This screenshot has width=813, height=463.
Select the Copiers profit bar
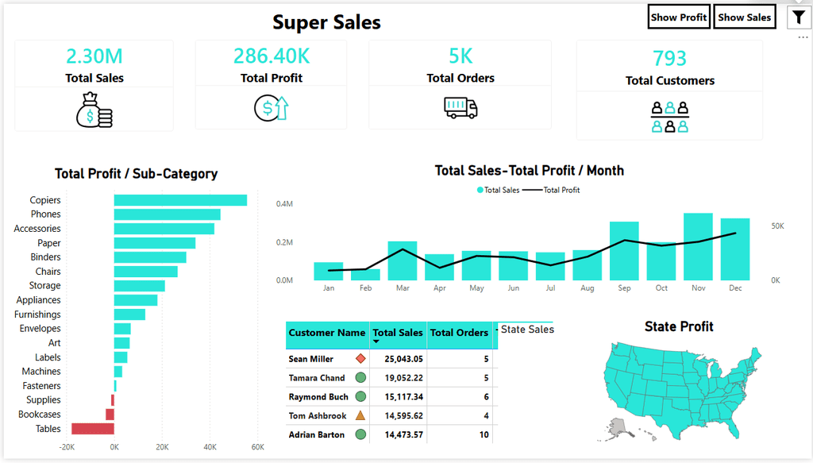point(180,200)
